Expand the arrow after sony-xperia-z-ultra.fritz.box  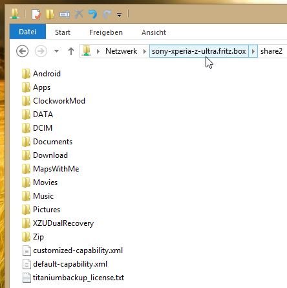click(253, 51)
